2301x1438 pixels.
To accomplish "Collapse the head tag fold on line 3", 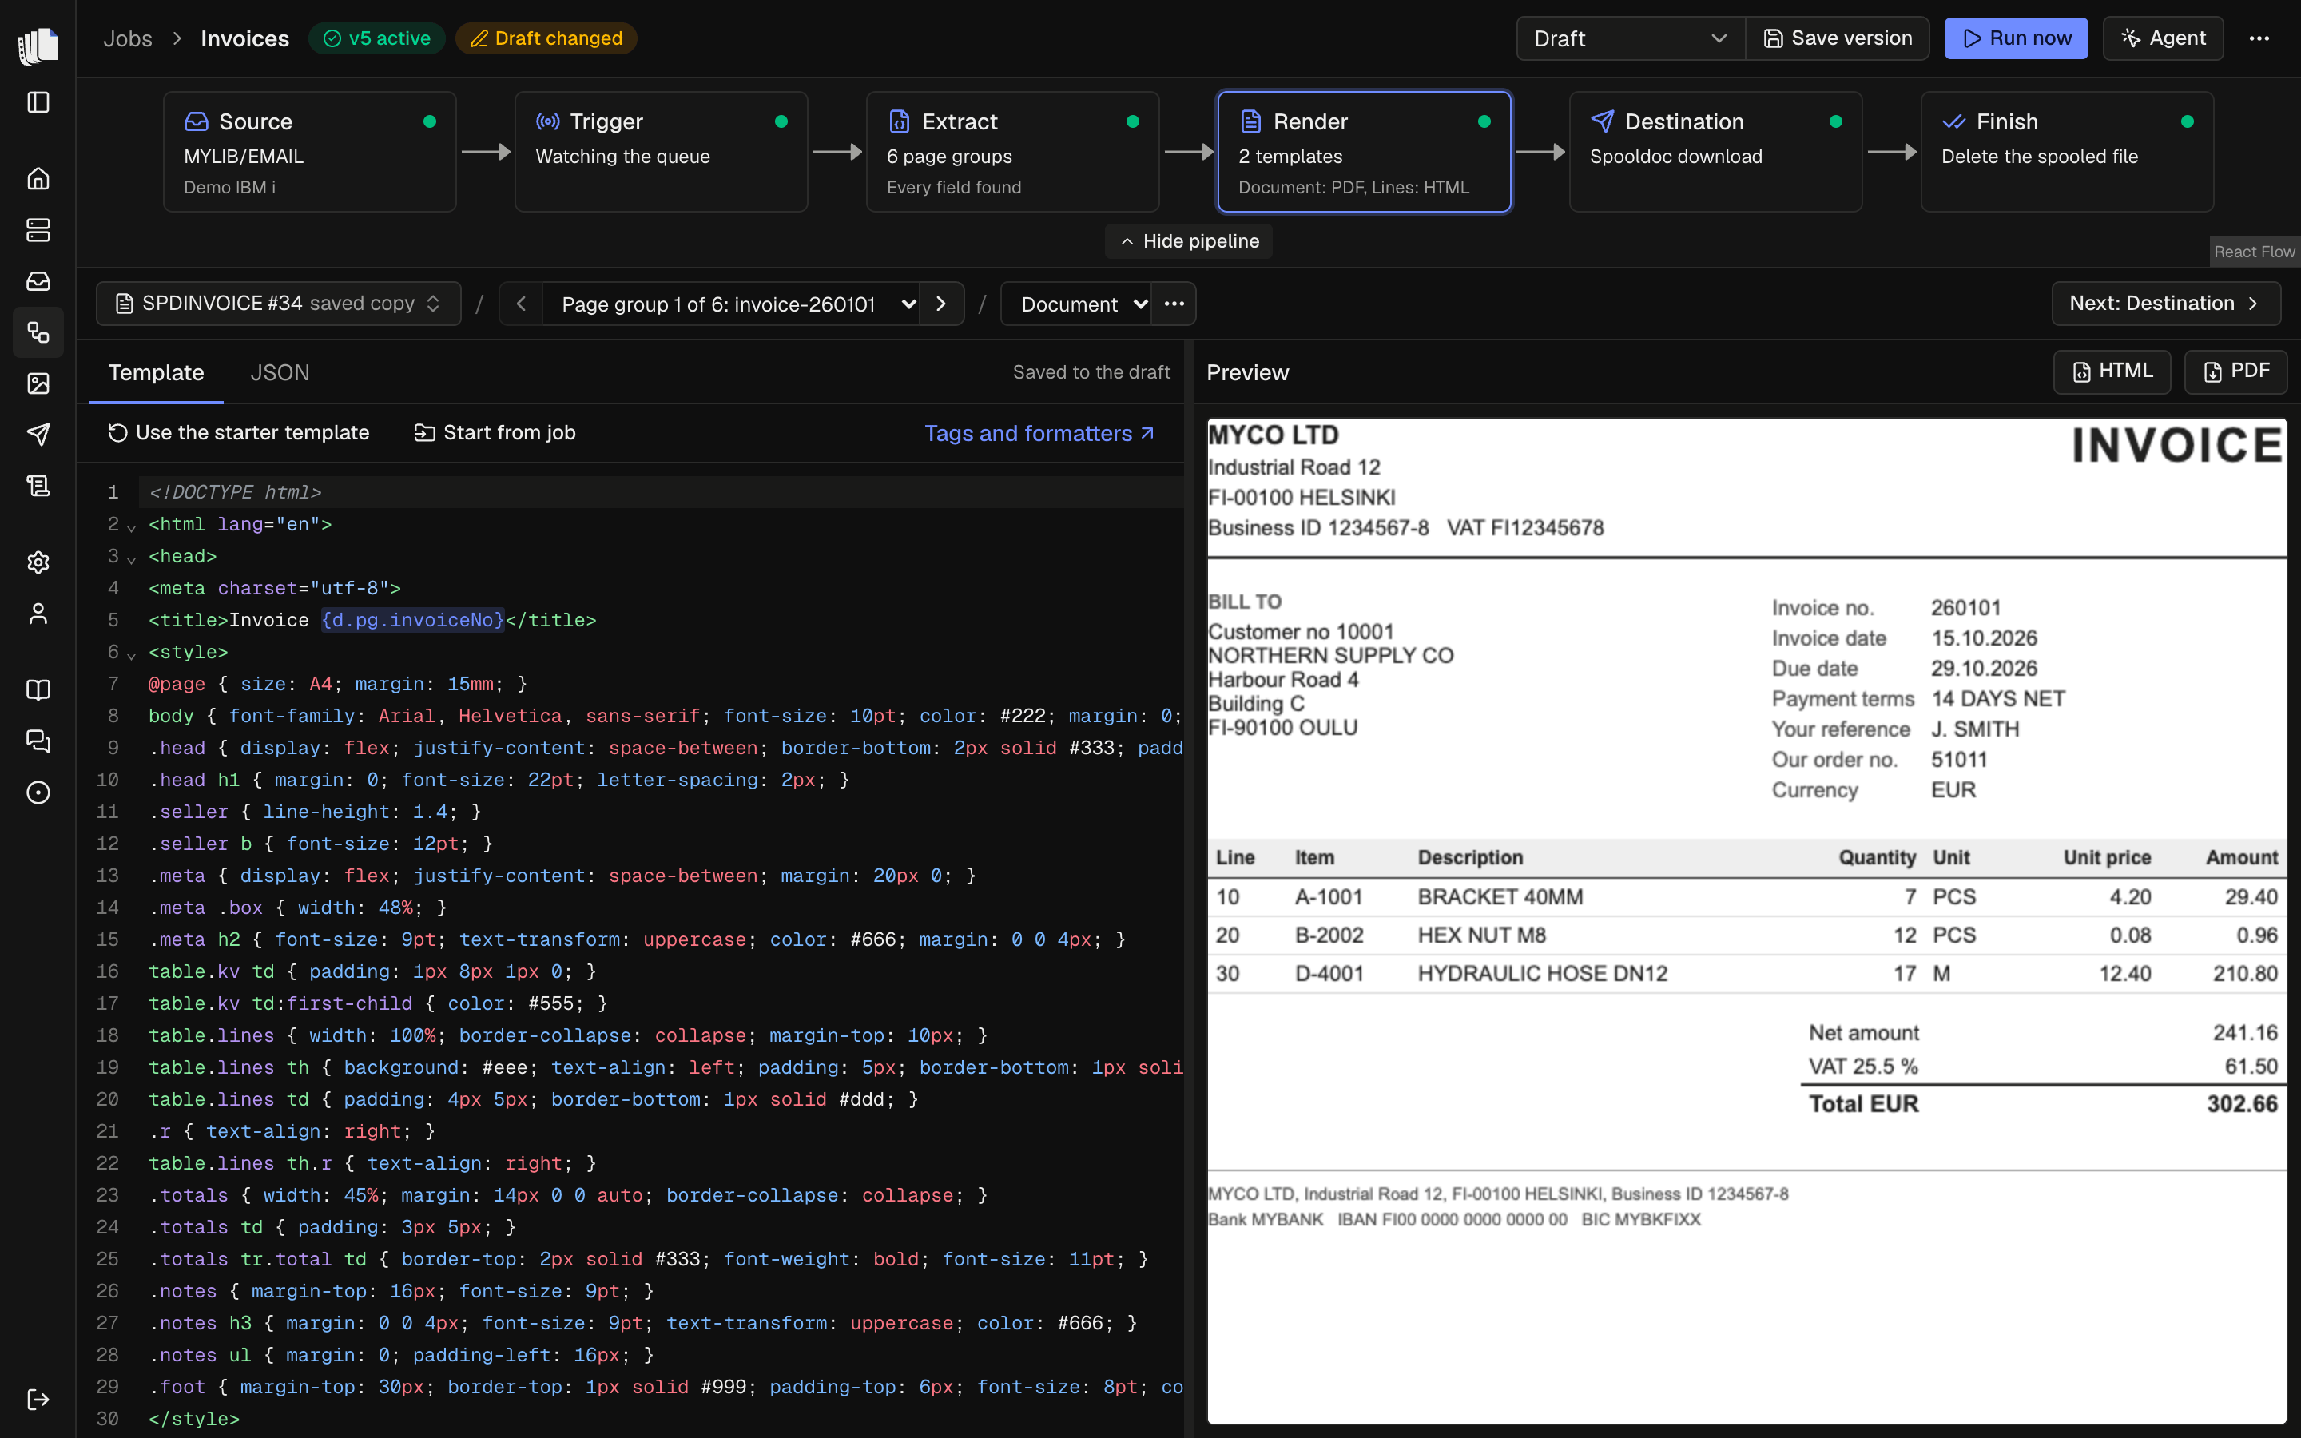I will 131,558.
